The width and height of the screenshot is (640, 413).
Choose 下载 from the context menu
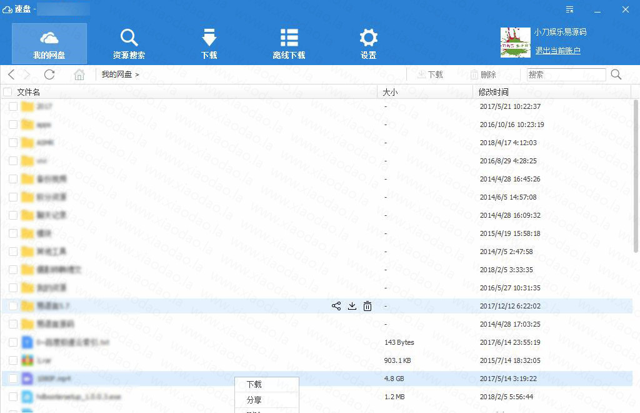pyautogui.click(x=254, y=385)
